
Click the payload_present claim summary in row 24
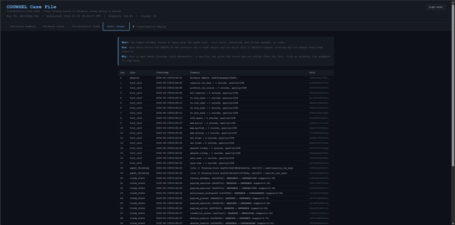(x=230, y=198)
